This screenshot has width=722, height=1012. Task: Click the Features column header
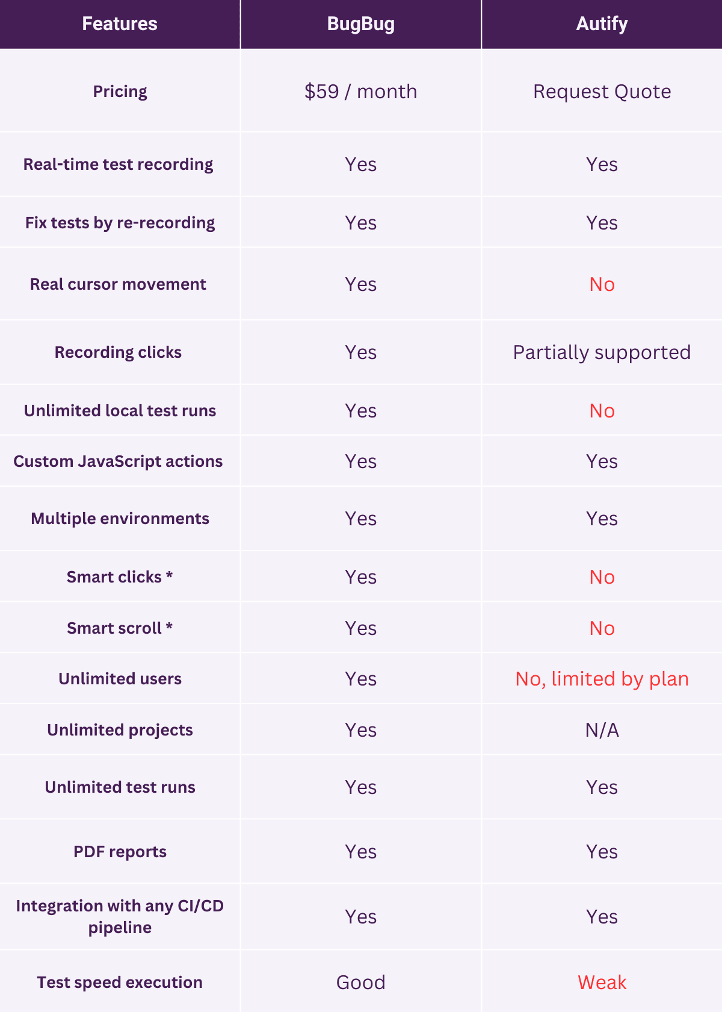pyautogui.click(x=120, y=24)
